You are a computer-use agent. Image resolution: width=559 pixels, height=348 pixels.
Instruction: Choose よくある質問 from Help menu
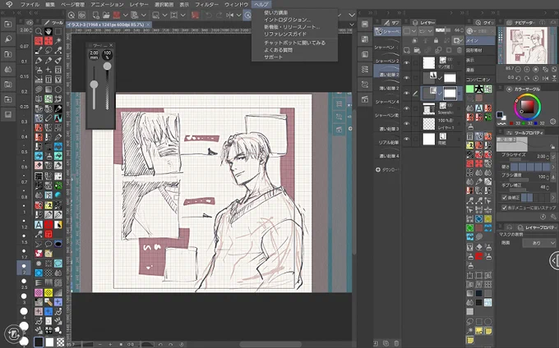[278, 50]
